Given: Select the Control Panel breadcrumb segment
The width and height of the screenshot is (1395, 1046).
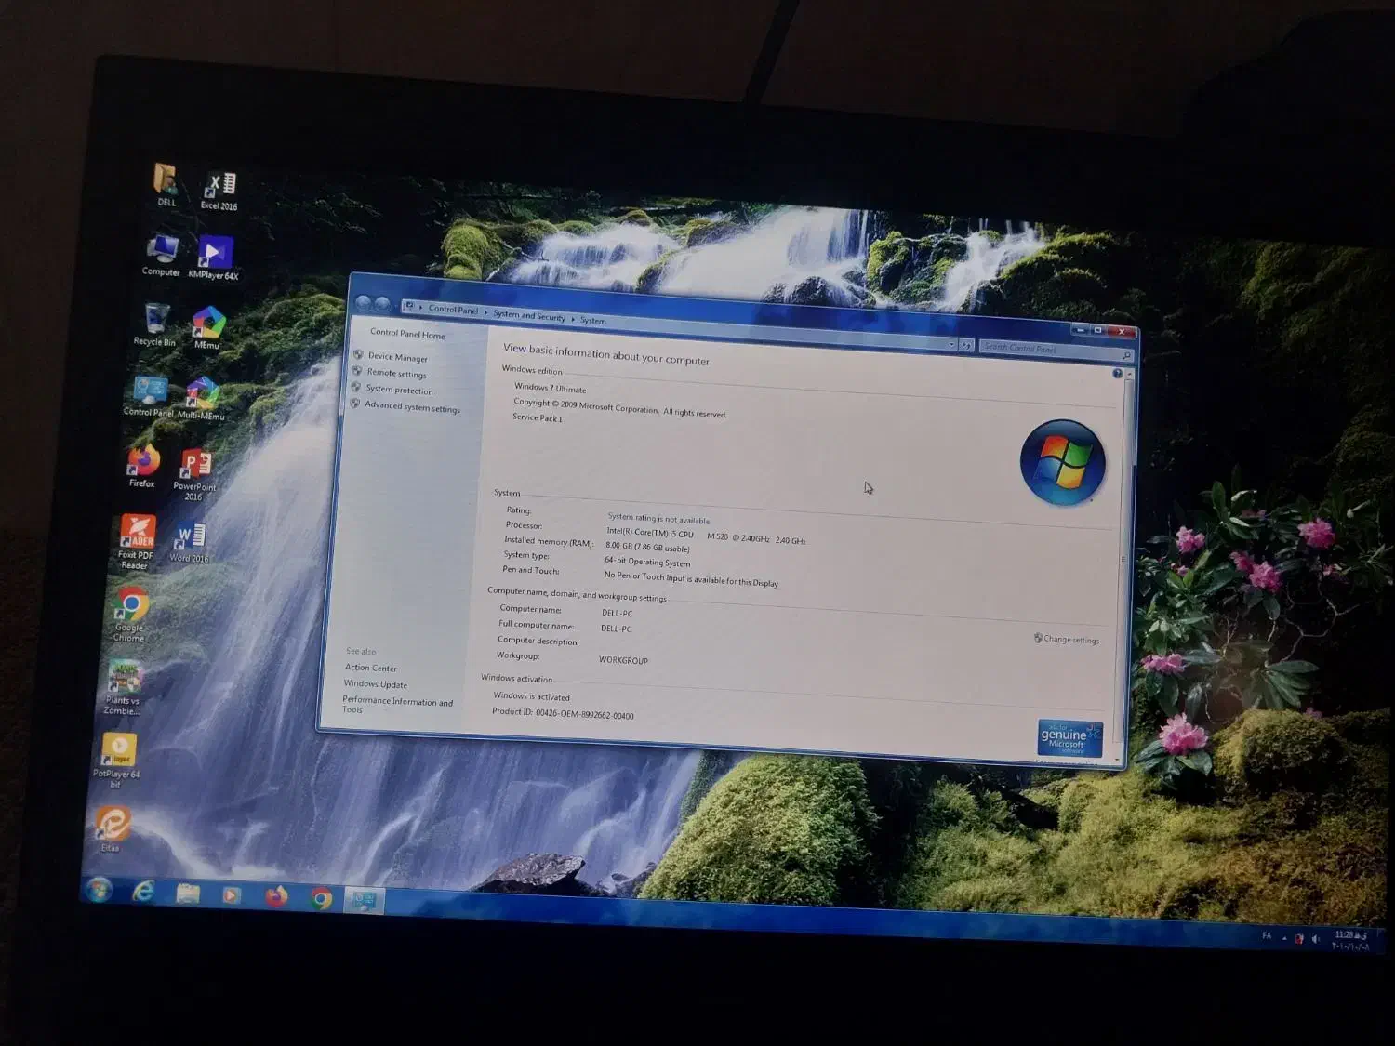Looking at the screenshot, I should tap(453, 310).
